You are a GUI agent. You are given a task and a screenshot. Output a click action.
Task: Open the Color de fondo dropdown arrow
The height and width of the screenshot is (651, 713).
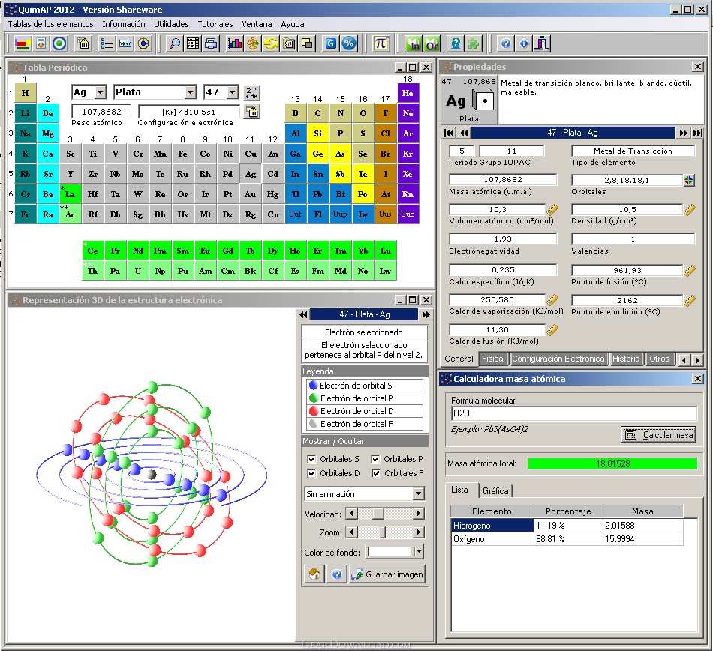[419, 552]
